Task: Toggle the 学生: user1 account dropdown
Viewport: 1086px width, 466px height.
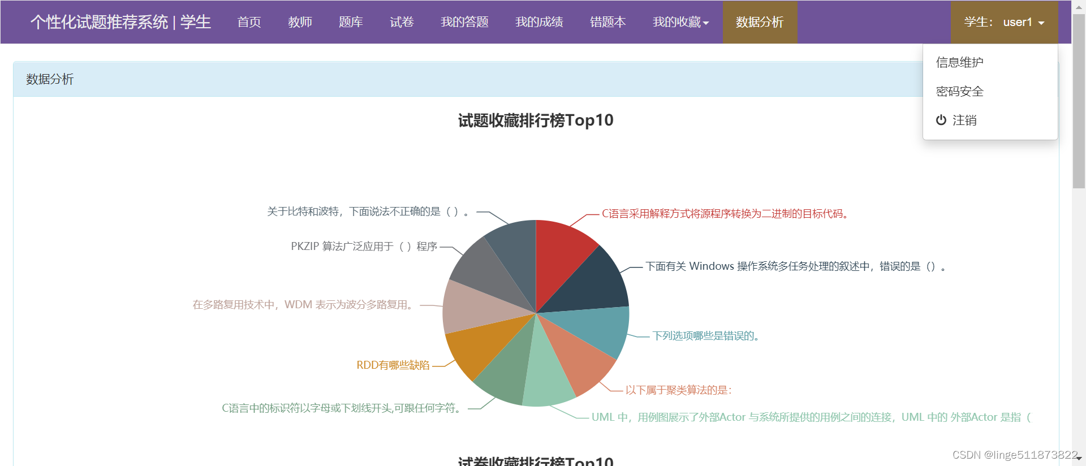Action: click(x=1004, y=22)
